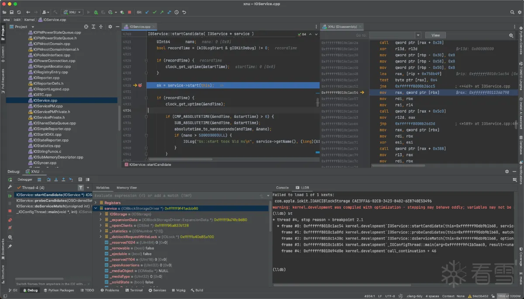The height and width of the screenshot is (299, 524).
Task: Open Git history clock icon
Action: [x=176, y=12]
